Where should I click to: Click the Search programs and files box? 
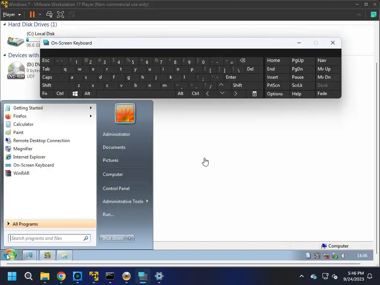49,238
